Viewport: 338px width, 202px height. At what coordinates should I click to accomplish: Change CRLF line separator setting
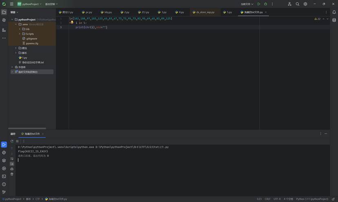coord(267,199)
